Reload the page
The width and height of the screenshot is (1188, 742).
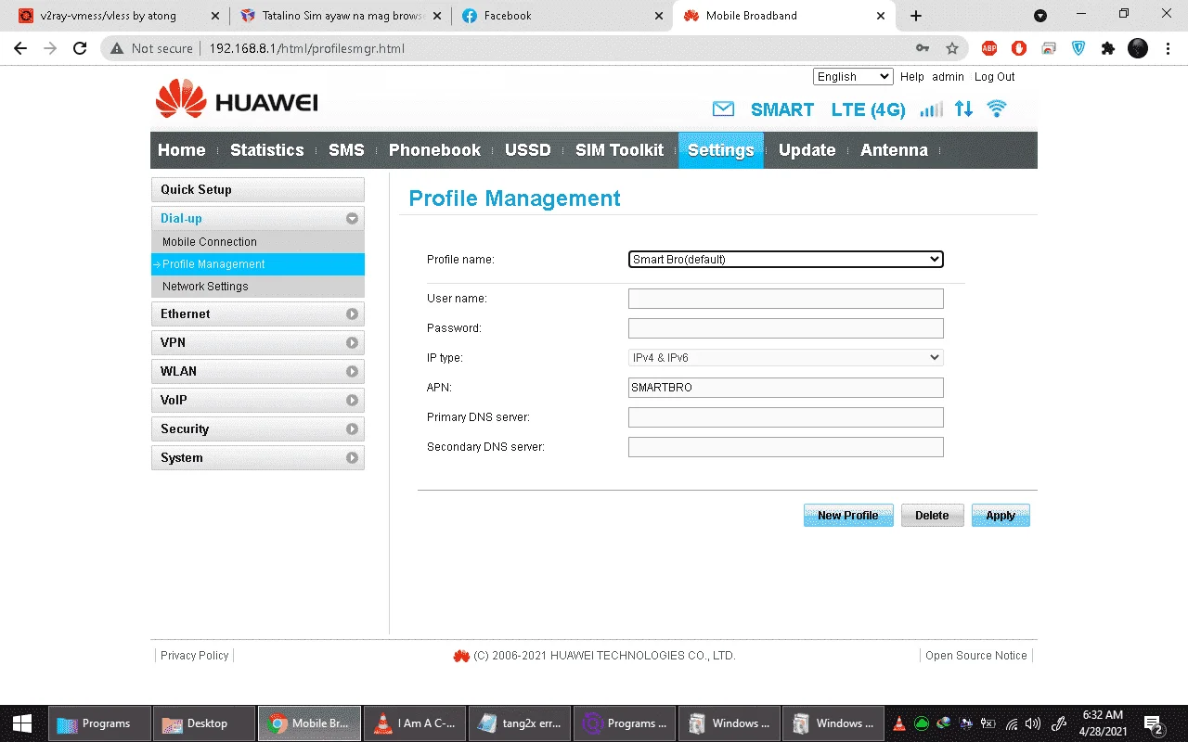(80, 48)
